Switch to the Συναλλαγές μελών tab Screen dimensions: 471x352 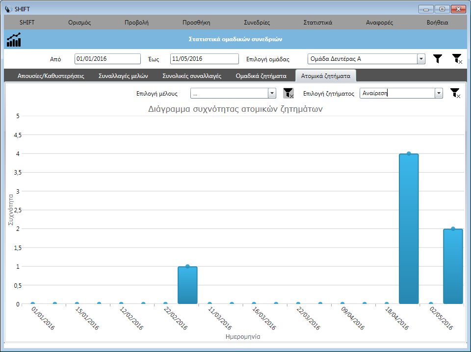123,76
